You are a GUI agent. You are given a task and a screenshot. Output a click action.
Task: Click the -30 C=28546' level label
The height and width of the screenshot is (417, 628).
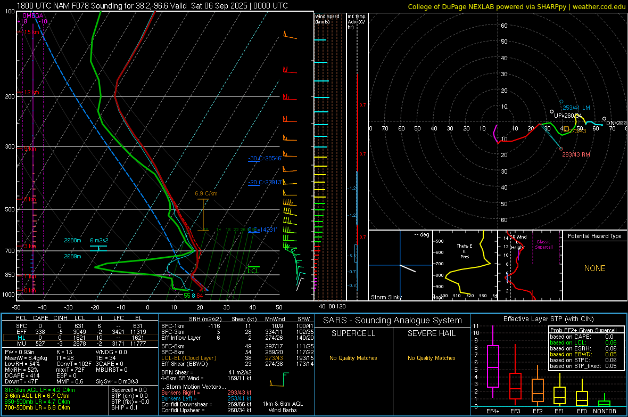[x=265, y=158]
